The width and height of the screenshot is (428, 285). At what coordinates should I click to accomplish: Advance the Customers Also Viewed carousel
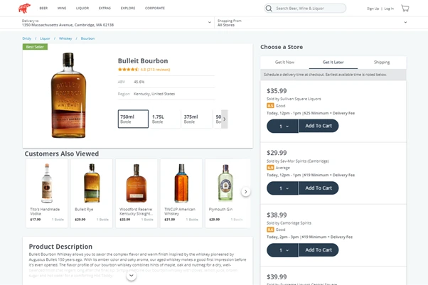pos(246,192)
